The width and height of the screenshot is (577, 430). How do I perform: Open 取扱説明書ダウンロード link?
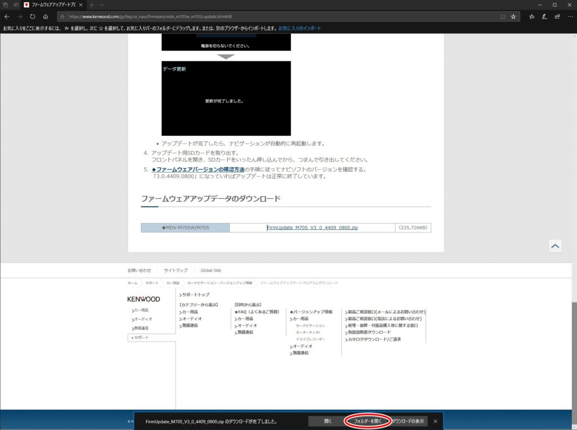368,332
